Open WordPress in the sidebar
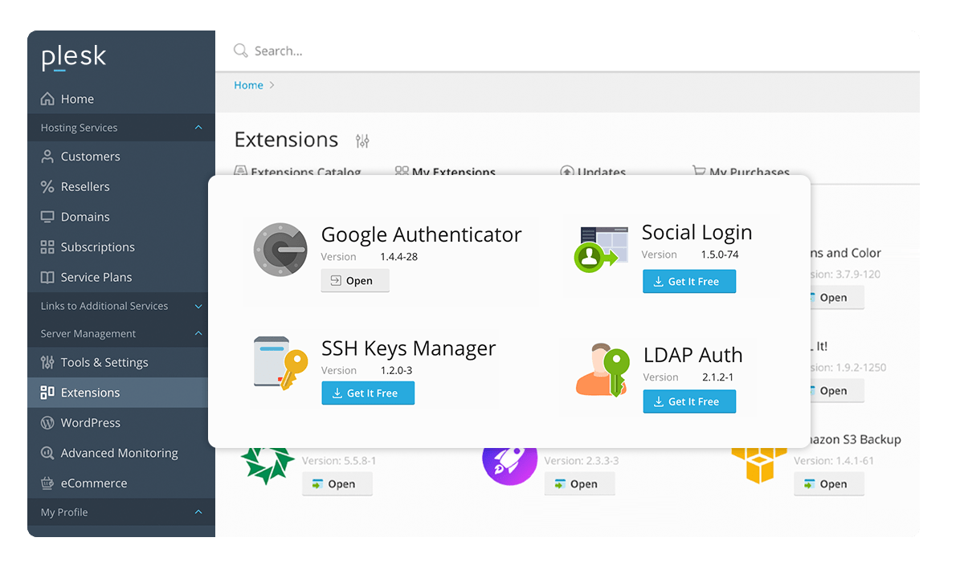Viewport: 964px width, 562px height. pos(90,423)
